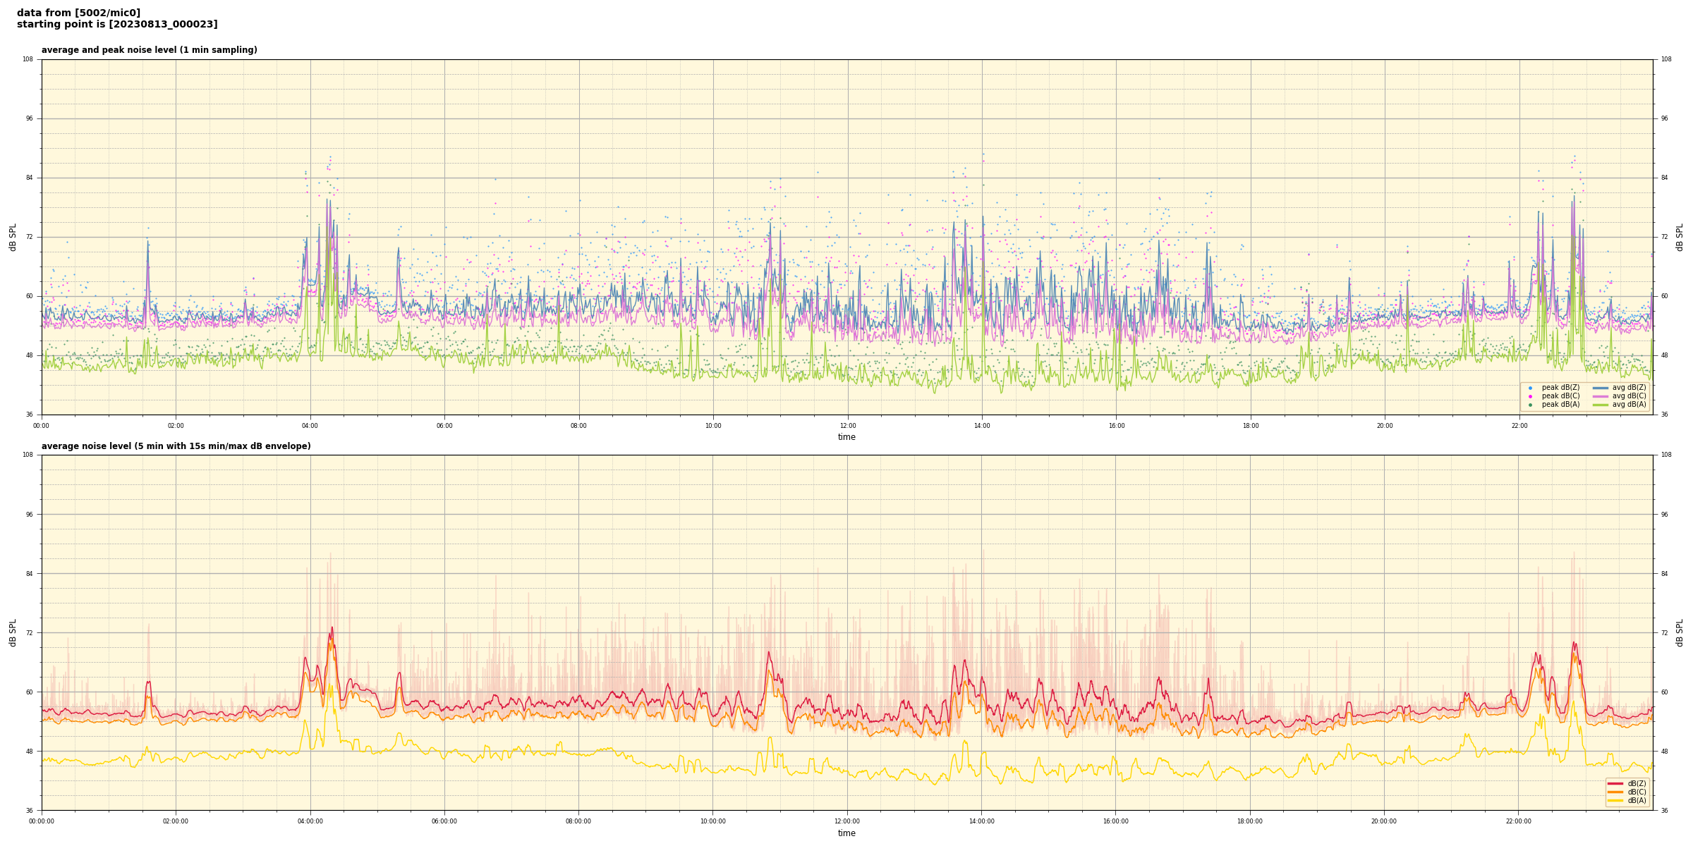This screenshot has width=1693, height=846.
Task: Click the 04:00:00 tick on bottom chart
Action: (310, 821)
